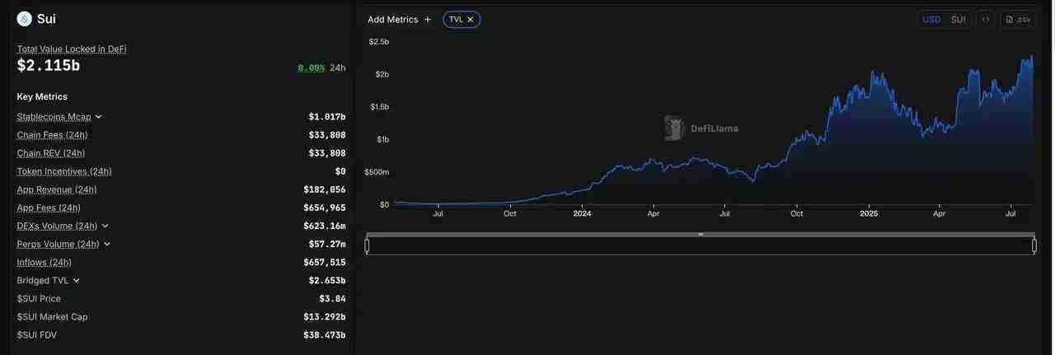Click Total Value Locked in DeFi label
The height and width of the screenshot is (355, 1055).
pyautogui.click(x=72, y=49)
